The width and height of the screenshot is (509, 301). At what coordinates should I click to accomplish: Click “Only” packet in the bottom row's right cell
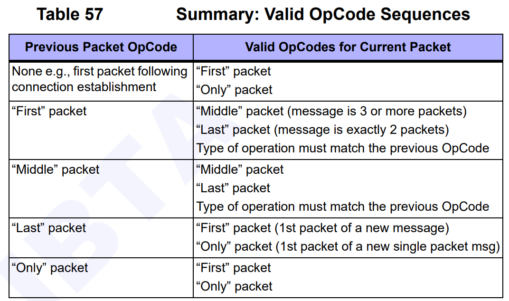[234, 286]
